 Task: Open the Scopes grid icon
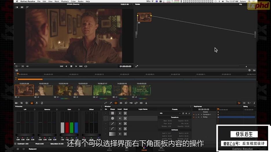click(244, 103)
